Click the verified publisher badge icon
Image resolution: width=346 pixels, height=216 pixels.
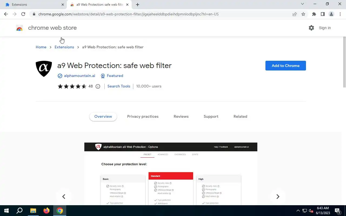[x=60, y=76]
